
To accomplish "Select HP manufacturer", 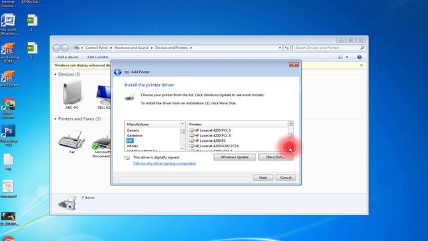I will click(130, 141).
